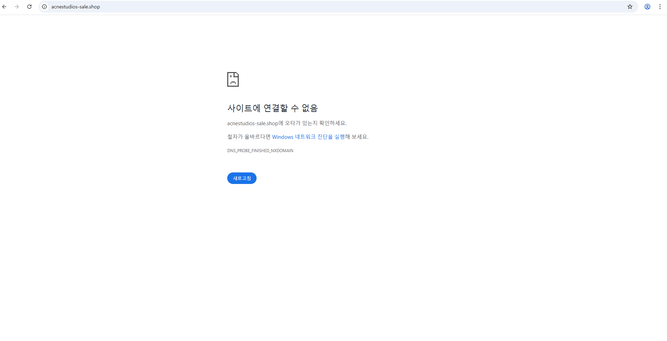Screen dimensions: 667x341
Task: Go back to the previous page
Action: (4, 7)
